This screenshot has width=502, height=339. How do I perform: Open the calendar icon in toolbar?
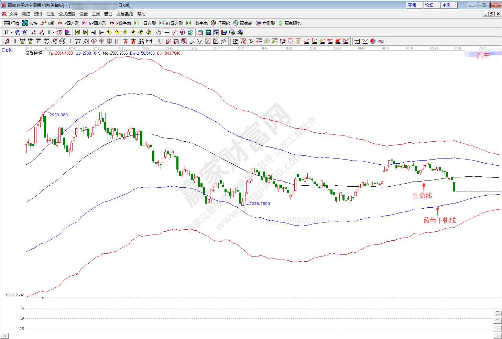click(x=200, y=32)
